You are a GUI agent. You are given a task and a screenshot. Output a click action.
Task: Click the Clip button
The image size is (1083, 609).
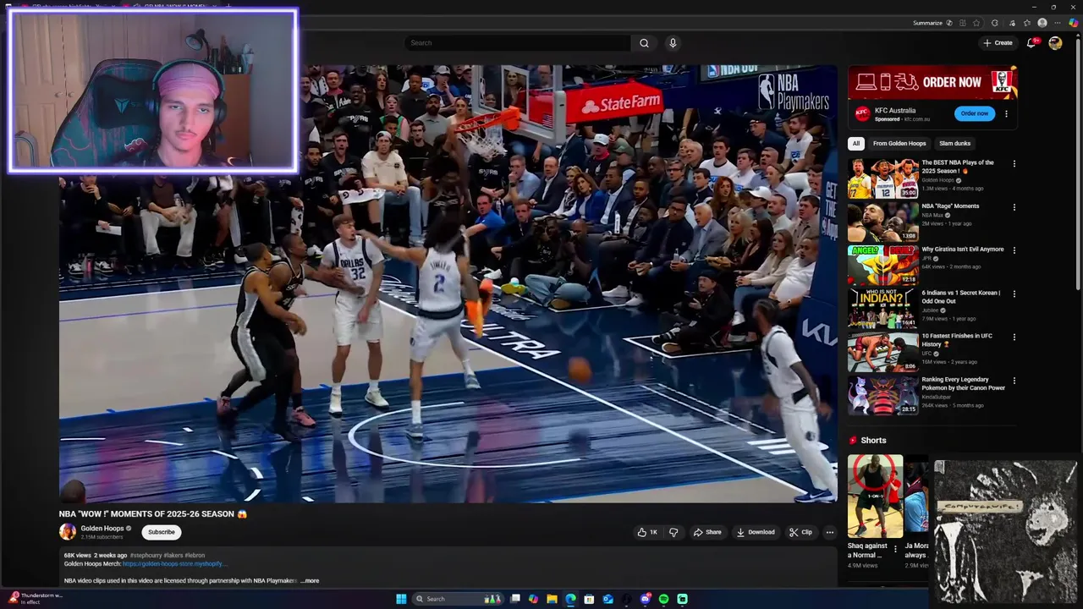800,532
